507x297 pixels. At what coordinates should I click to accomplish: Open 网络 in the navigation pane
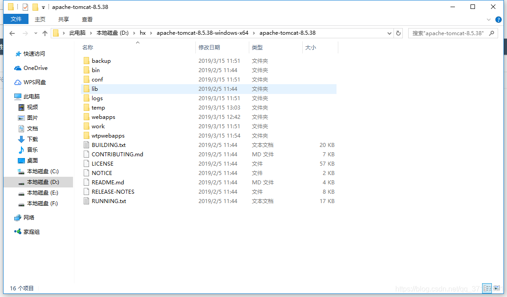28,217
